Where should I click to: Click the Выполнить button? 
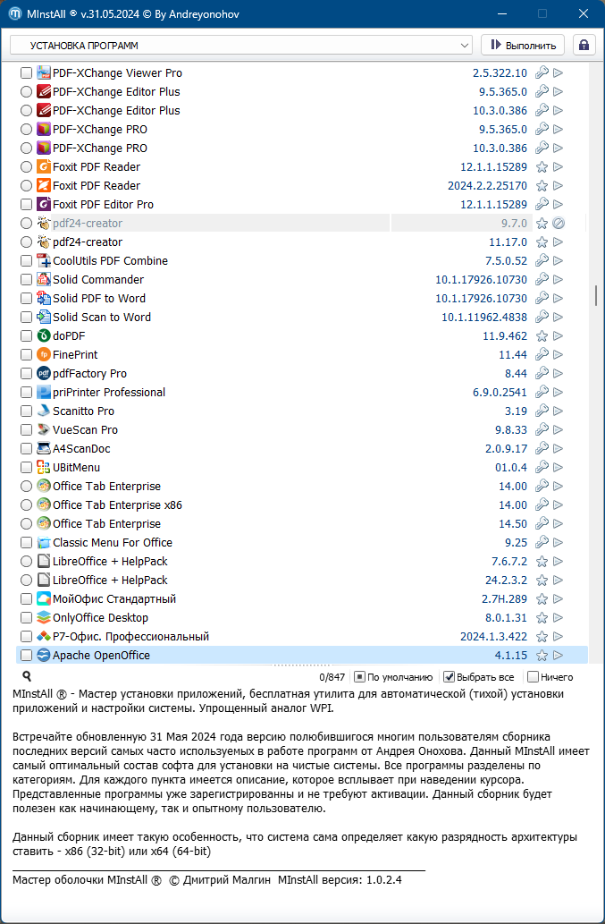click(523, 46)
